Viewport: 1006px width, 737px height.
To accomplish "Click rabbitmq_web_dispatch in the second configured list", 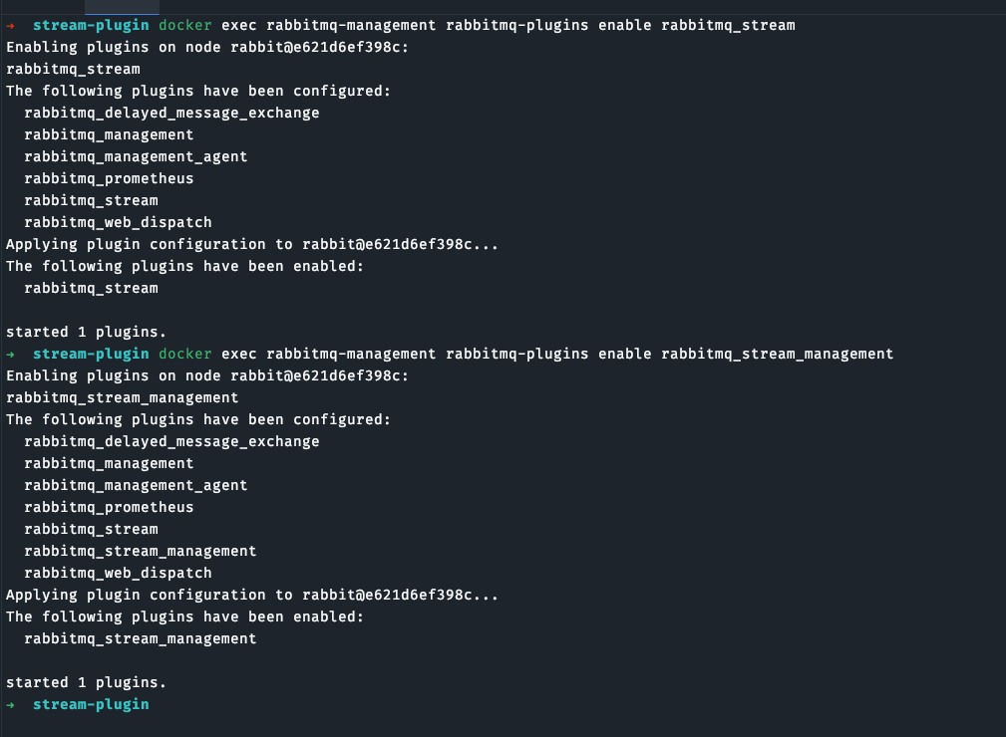I will pyautogui.click(x=118, y=573).
